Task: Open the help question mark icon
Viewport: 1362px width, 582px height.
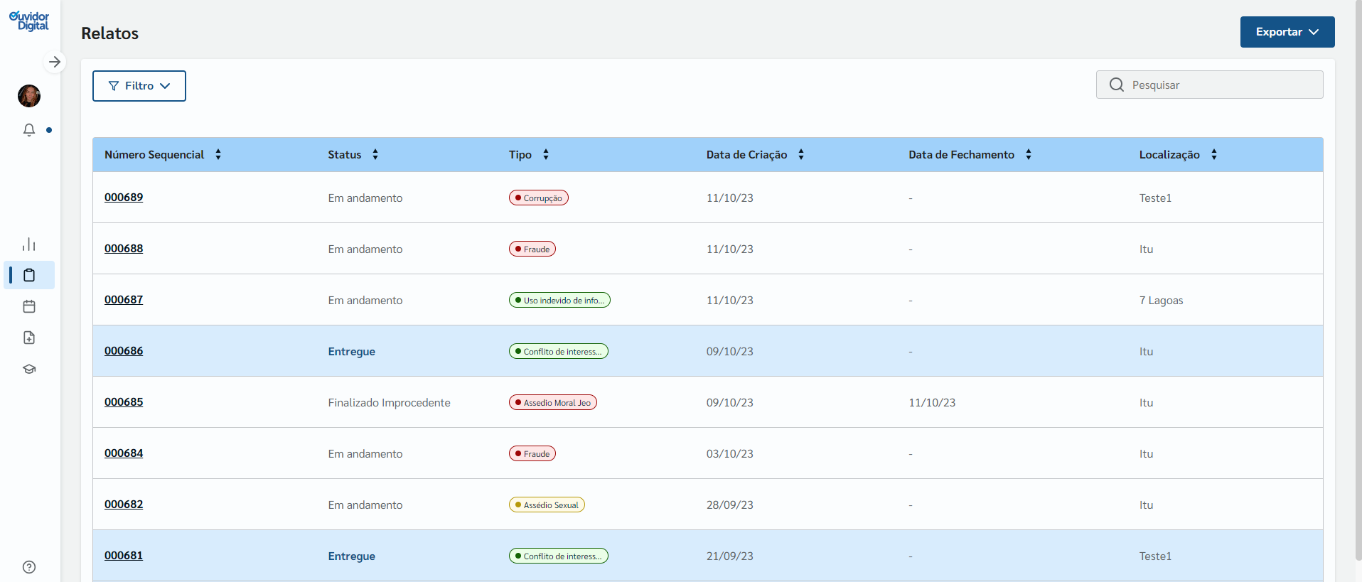Action: [x=29, y=567]
